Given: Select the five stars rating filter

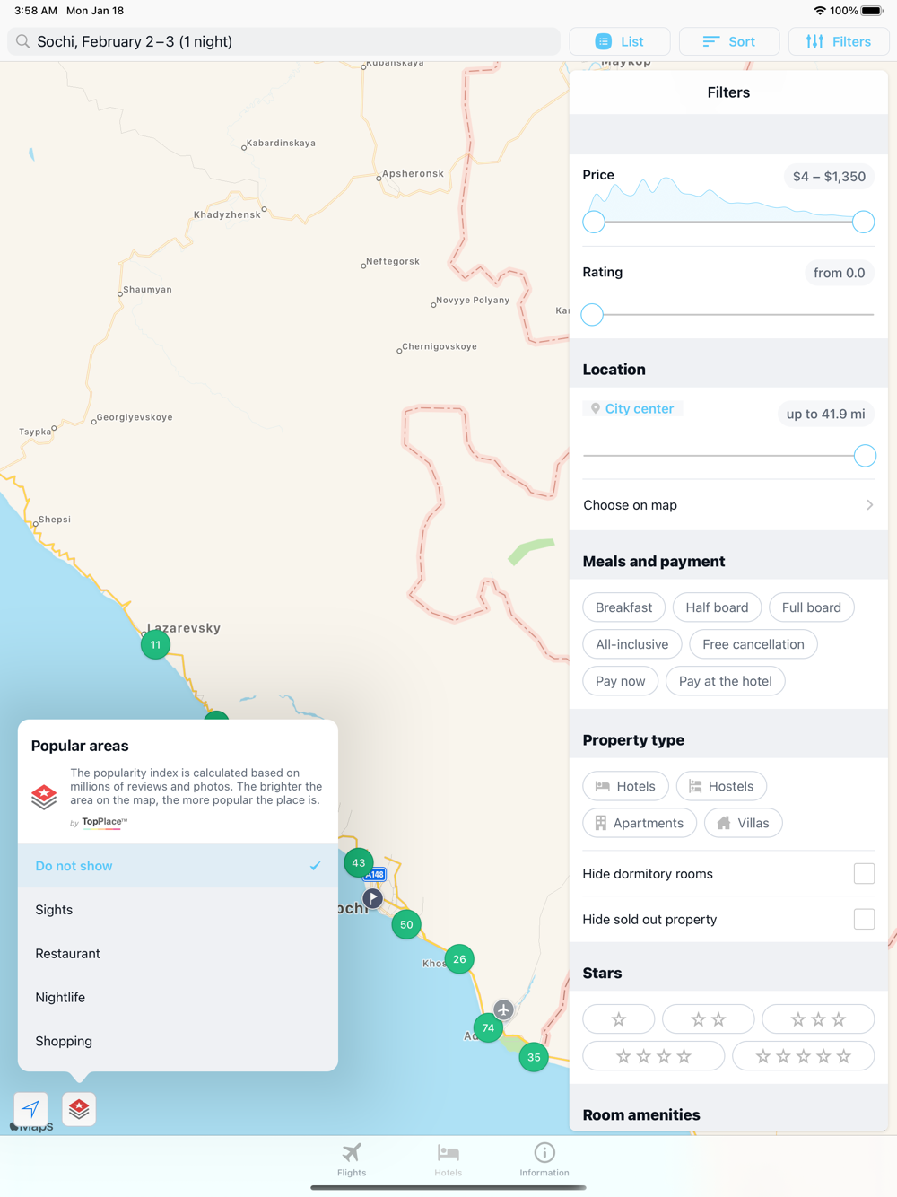Looking at the screenshot, I should coord(804,1056).
